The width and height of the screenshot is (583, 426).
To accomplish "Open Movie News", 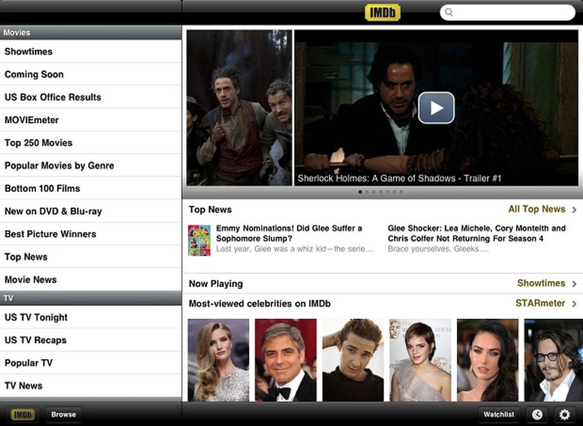I will [91, 280].
